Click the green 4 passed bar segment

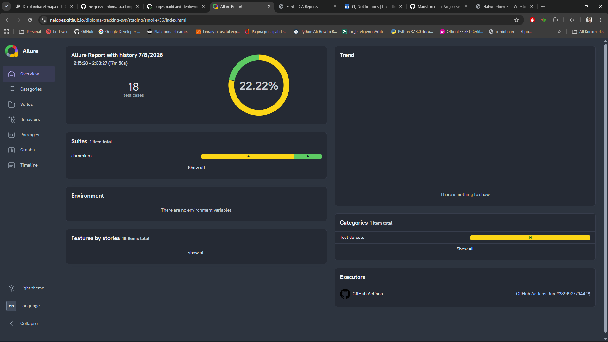(308, 156)
